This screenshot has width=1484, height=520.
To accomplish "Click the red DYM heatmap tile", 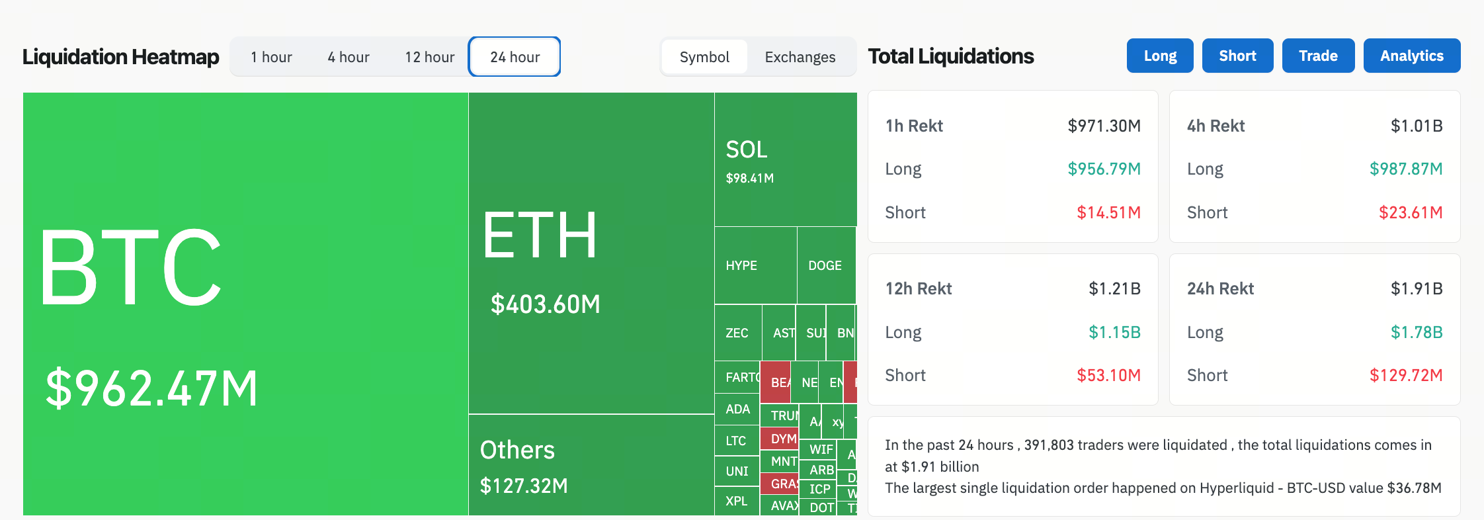I will [x=780, y=439].
